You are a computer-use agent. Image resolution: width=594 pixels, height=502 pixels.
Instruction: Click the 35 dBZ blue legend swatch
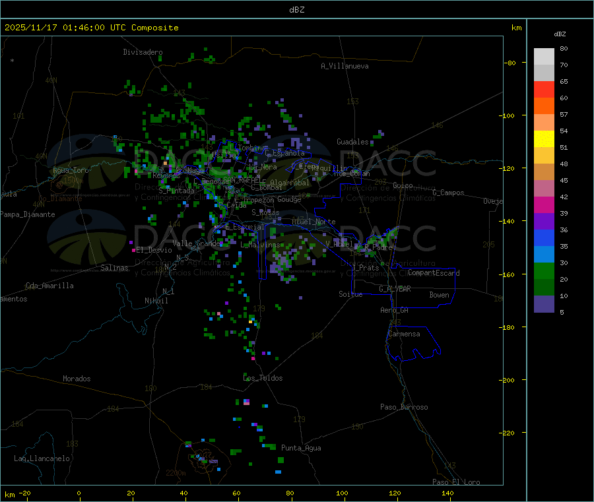pyautogui.click(x=544, y=255)
